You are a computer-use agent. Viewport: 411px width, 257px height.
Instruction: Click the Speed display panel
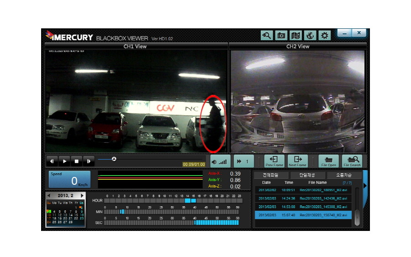click(70, 179)
